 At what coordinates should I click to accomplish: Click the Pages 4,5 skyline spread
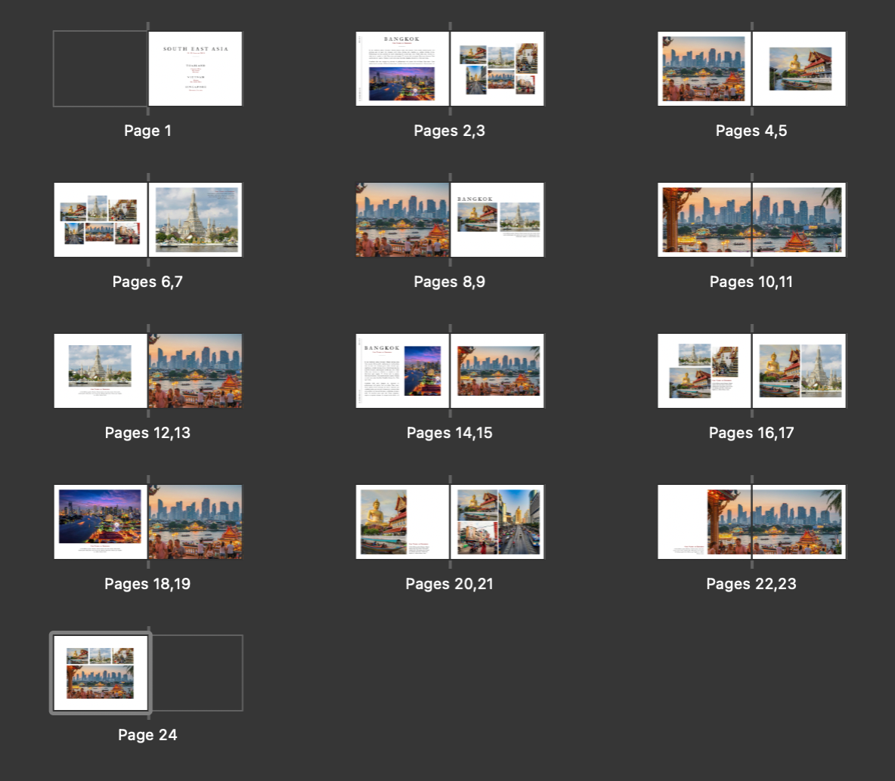[751, 68]
